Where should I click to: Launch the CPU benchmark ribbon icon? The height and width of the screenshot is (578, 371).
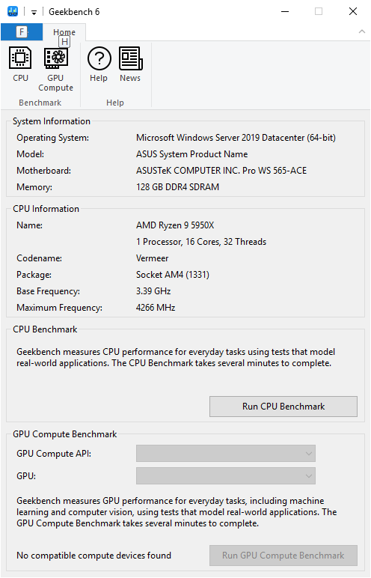(x=20, y=64)
